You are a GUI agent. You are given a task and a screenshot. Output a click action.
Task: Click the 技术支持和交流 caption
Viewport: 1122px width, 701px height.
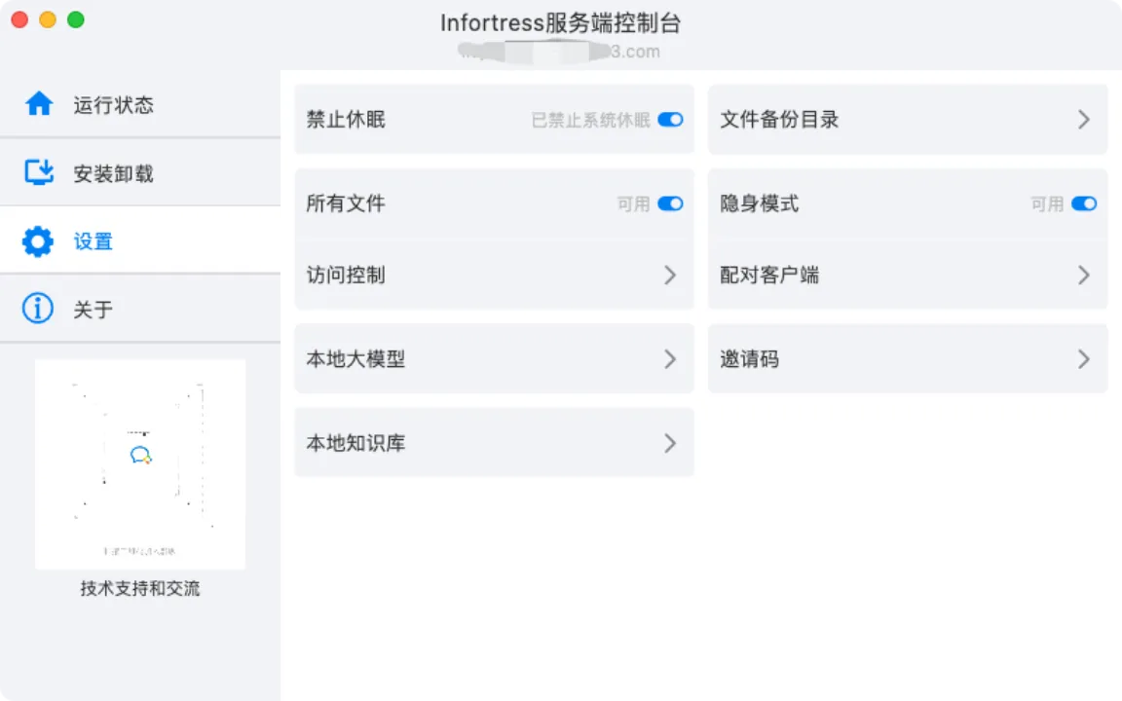pos(140,588)
